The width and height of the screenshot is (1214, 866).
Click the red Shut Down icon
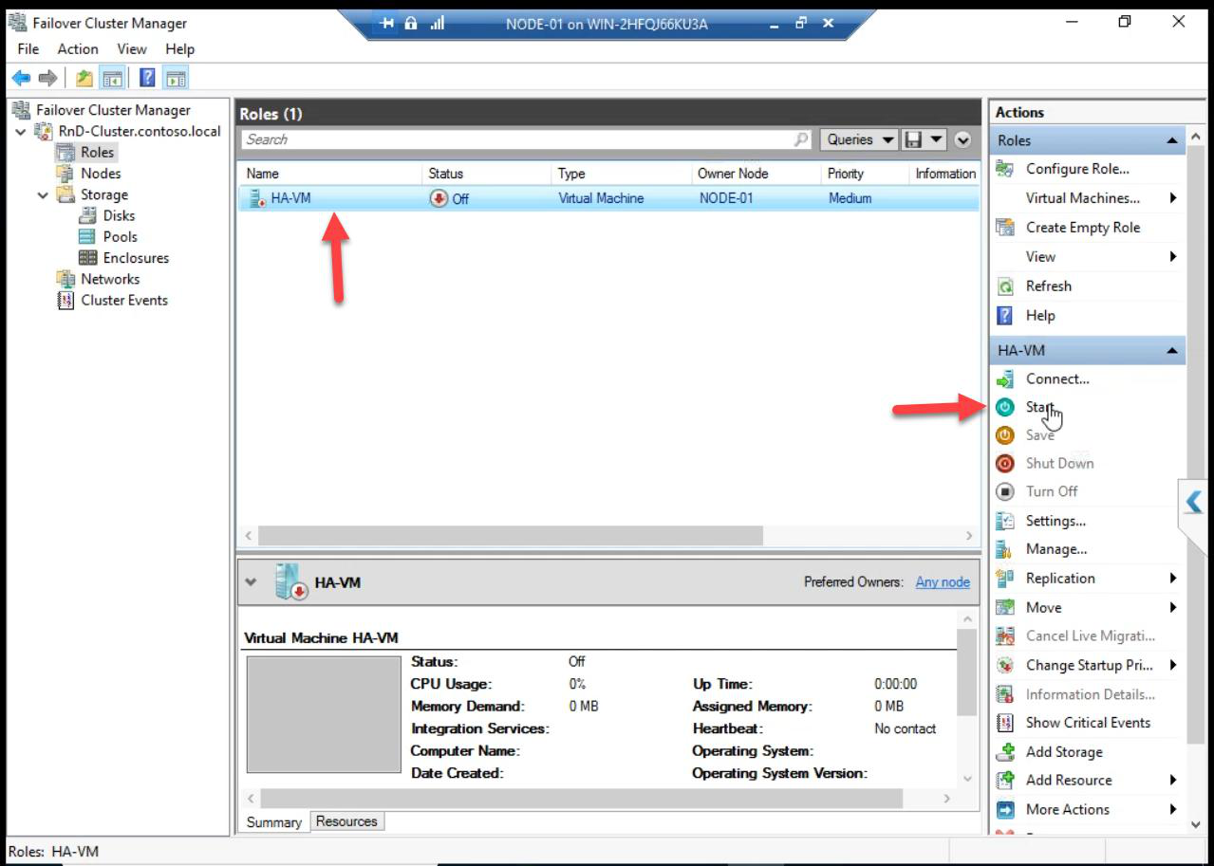(1005, 464)
